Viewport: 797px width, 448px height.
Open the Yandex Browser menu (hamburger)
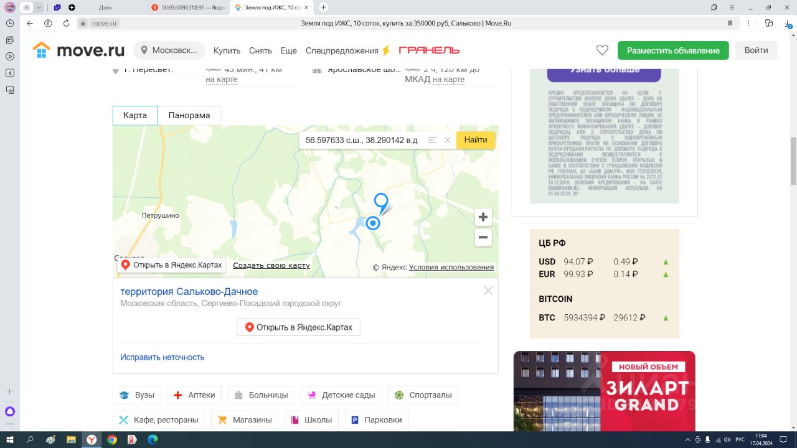click(x=733, y=7)
